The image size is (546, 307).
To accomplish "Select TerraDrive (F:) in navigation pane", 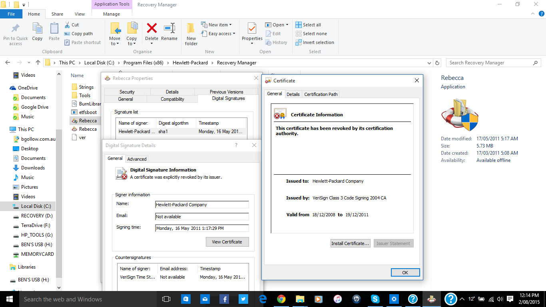I will 36,225.
